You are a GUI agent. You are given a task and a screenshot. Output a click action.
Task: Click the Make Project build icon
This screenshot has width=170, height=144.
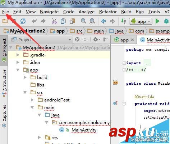pyautogui.click(x=124, y=21)
